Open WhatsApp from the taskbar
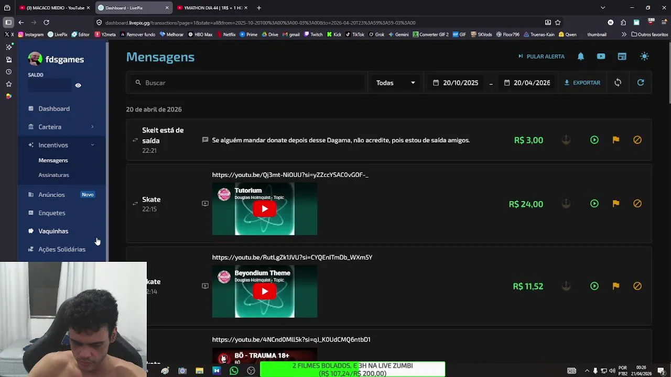 click(x=234, y=371)
